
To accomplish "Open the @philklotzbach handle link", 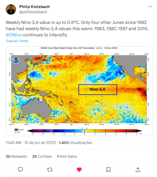I will pos(33,12).
